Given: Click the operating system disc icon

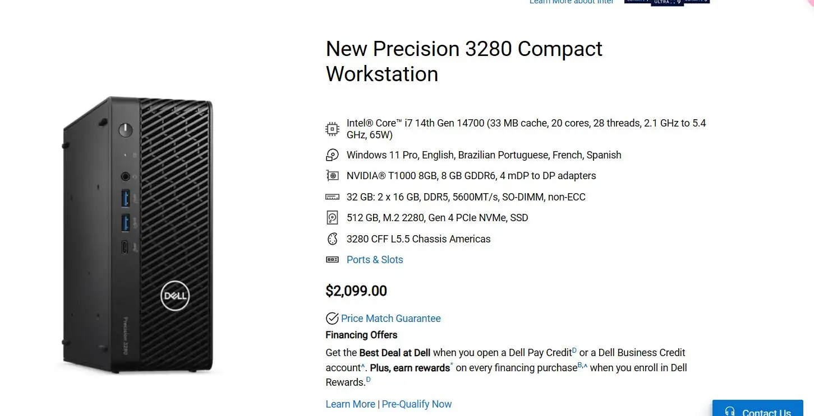Looking at the screenshot, I should point(332,155).
